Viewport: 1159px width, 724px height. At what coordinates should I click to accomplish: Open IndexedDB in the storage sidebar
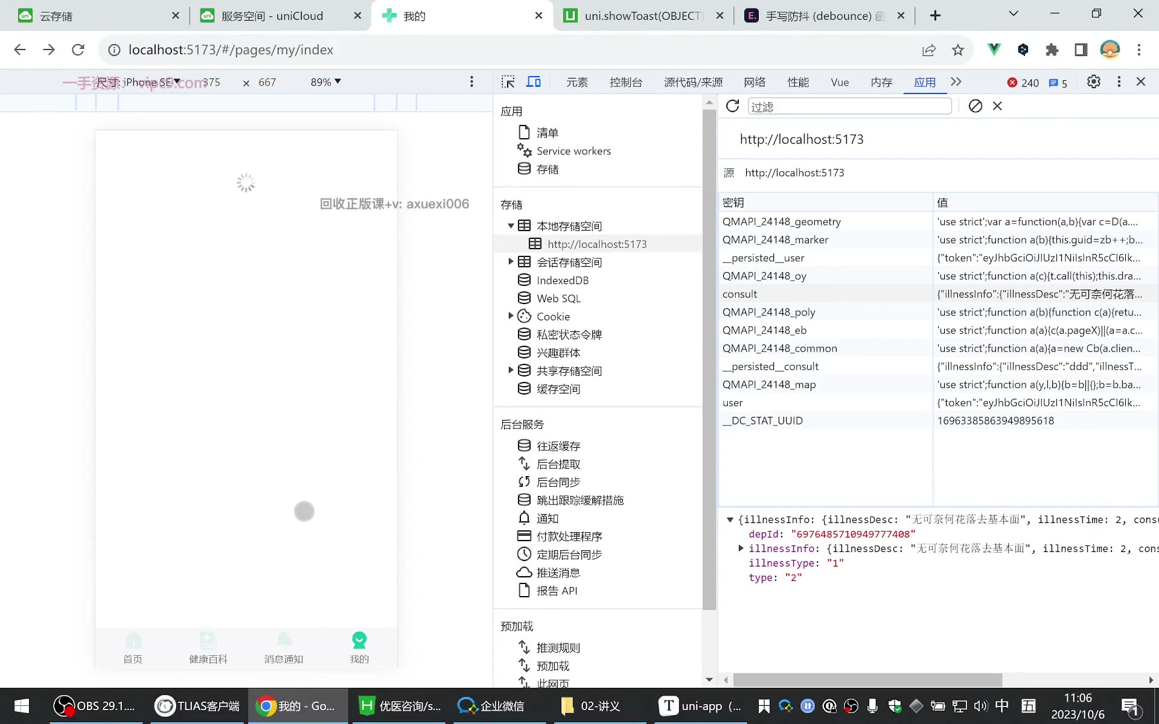coord(562,280)
